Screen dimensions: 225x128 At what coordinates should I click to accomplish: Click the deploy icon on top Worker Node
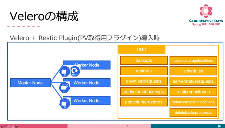tap(75, 71)
